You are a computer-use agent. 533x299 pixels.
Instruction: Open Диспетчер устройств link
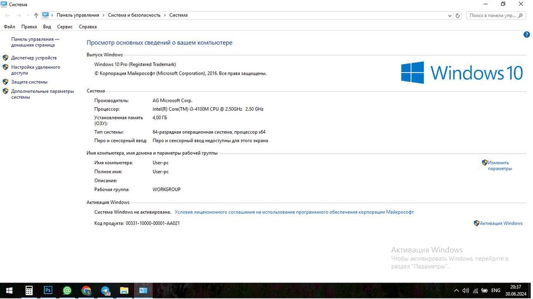tap(34, 58)
